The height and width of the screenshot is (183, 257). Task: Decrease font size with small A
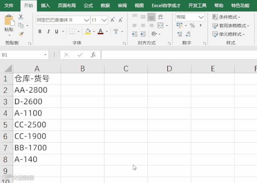point(121,20)
